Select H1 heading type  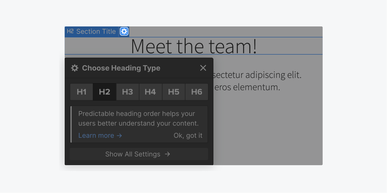tap(81, 92)
